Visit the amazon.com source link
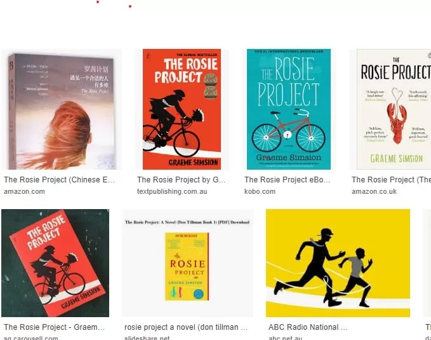431x340 pixels. (24, 192)
